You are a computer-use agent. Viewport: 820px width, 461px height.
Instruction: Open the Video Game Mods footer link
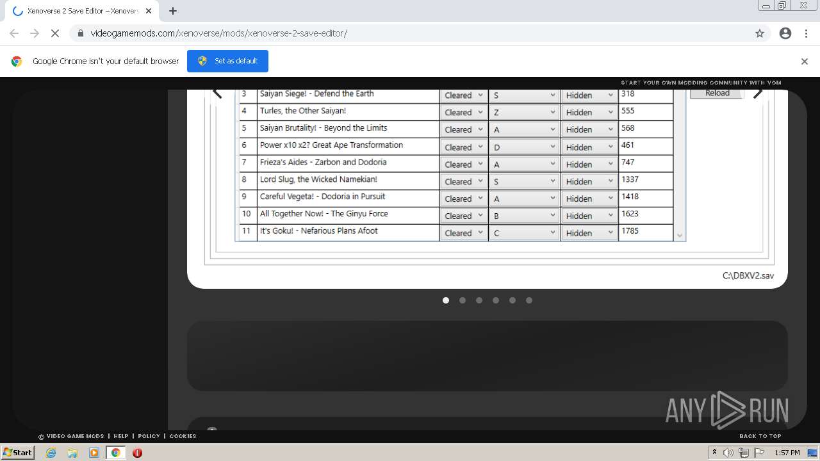71,436
